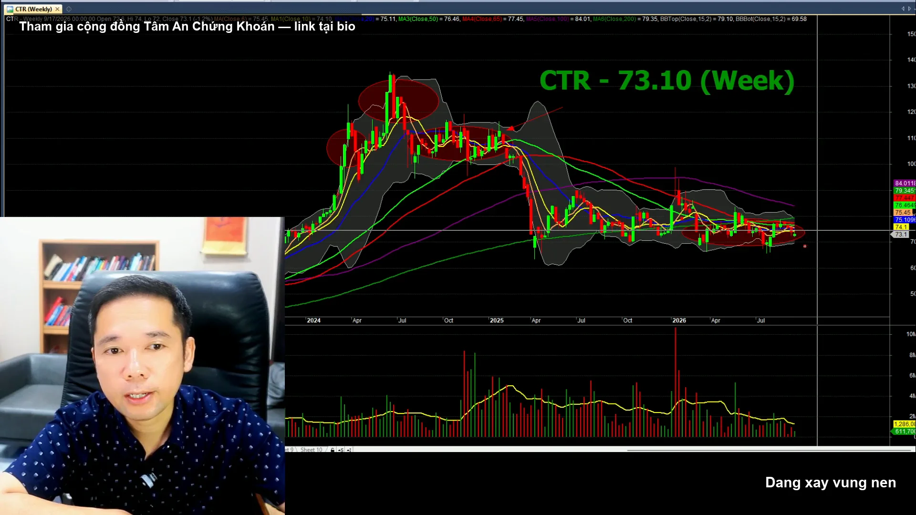The width and height of the screenshot is (916, 515).
Task: Select the yellow 74.1 price label
Action: (901, 227)
